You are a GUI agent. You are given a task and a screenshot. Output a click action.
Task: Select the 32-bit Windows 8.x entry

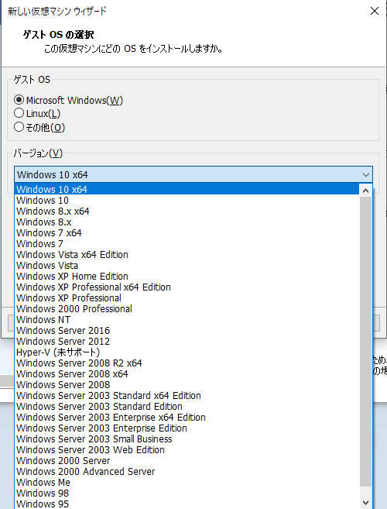click(187, 222)
